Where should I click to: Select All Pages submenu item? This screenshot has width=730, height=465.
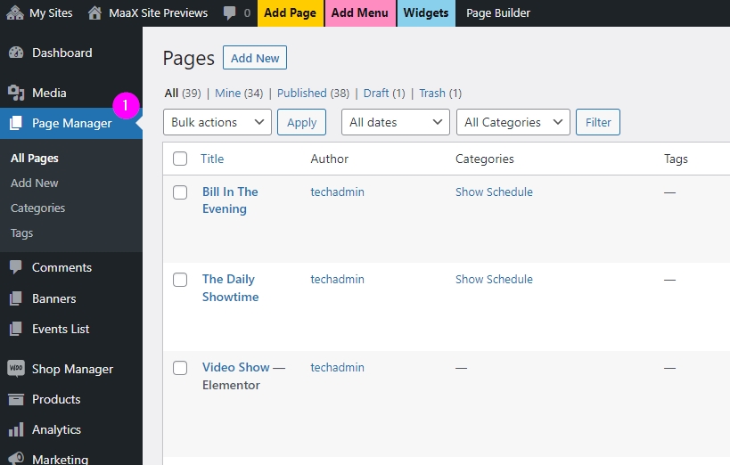35,159
